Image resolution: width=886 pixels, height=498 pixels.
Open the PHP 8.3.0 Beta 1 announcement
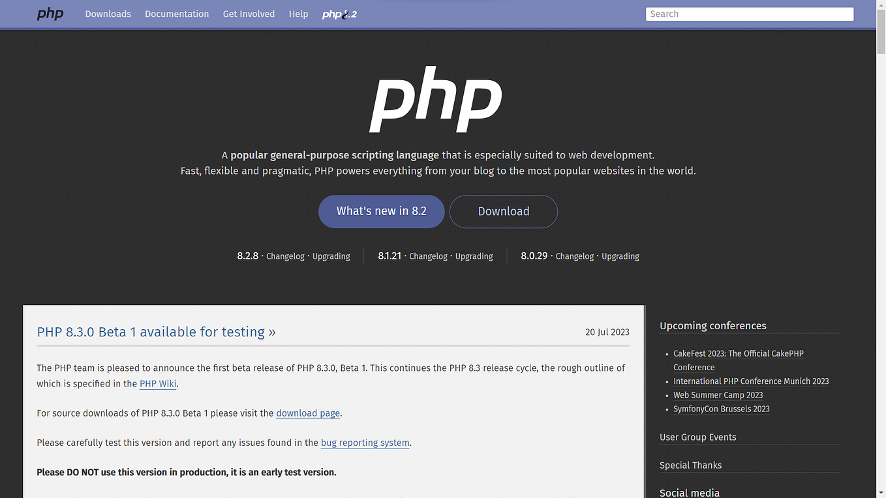[151, 332]
